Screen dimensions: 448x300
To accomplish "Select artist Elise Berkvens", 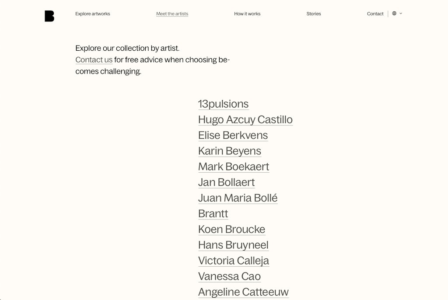I will pyautogui.click(x=233, y=135).
